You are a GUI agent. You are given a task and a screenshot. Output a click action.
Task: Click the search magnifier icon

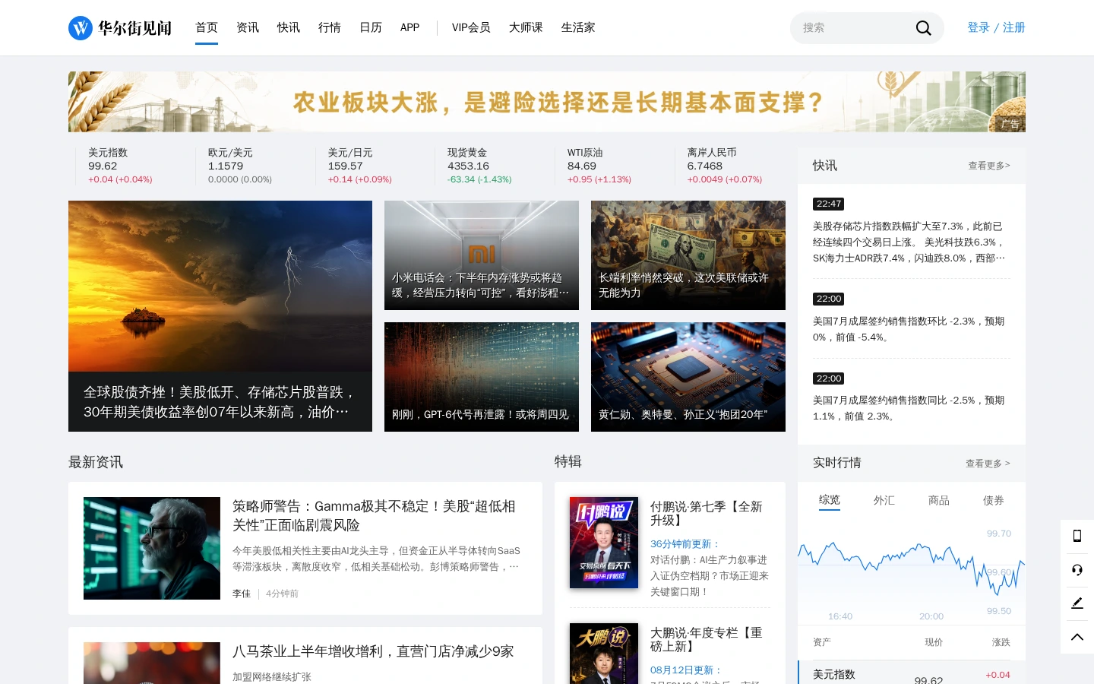pyautogui.click(x=923, y=28)
